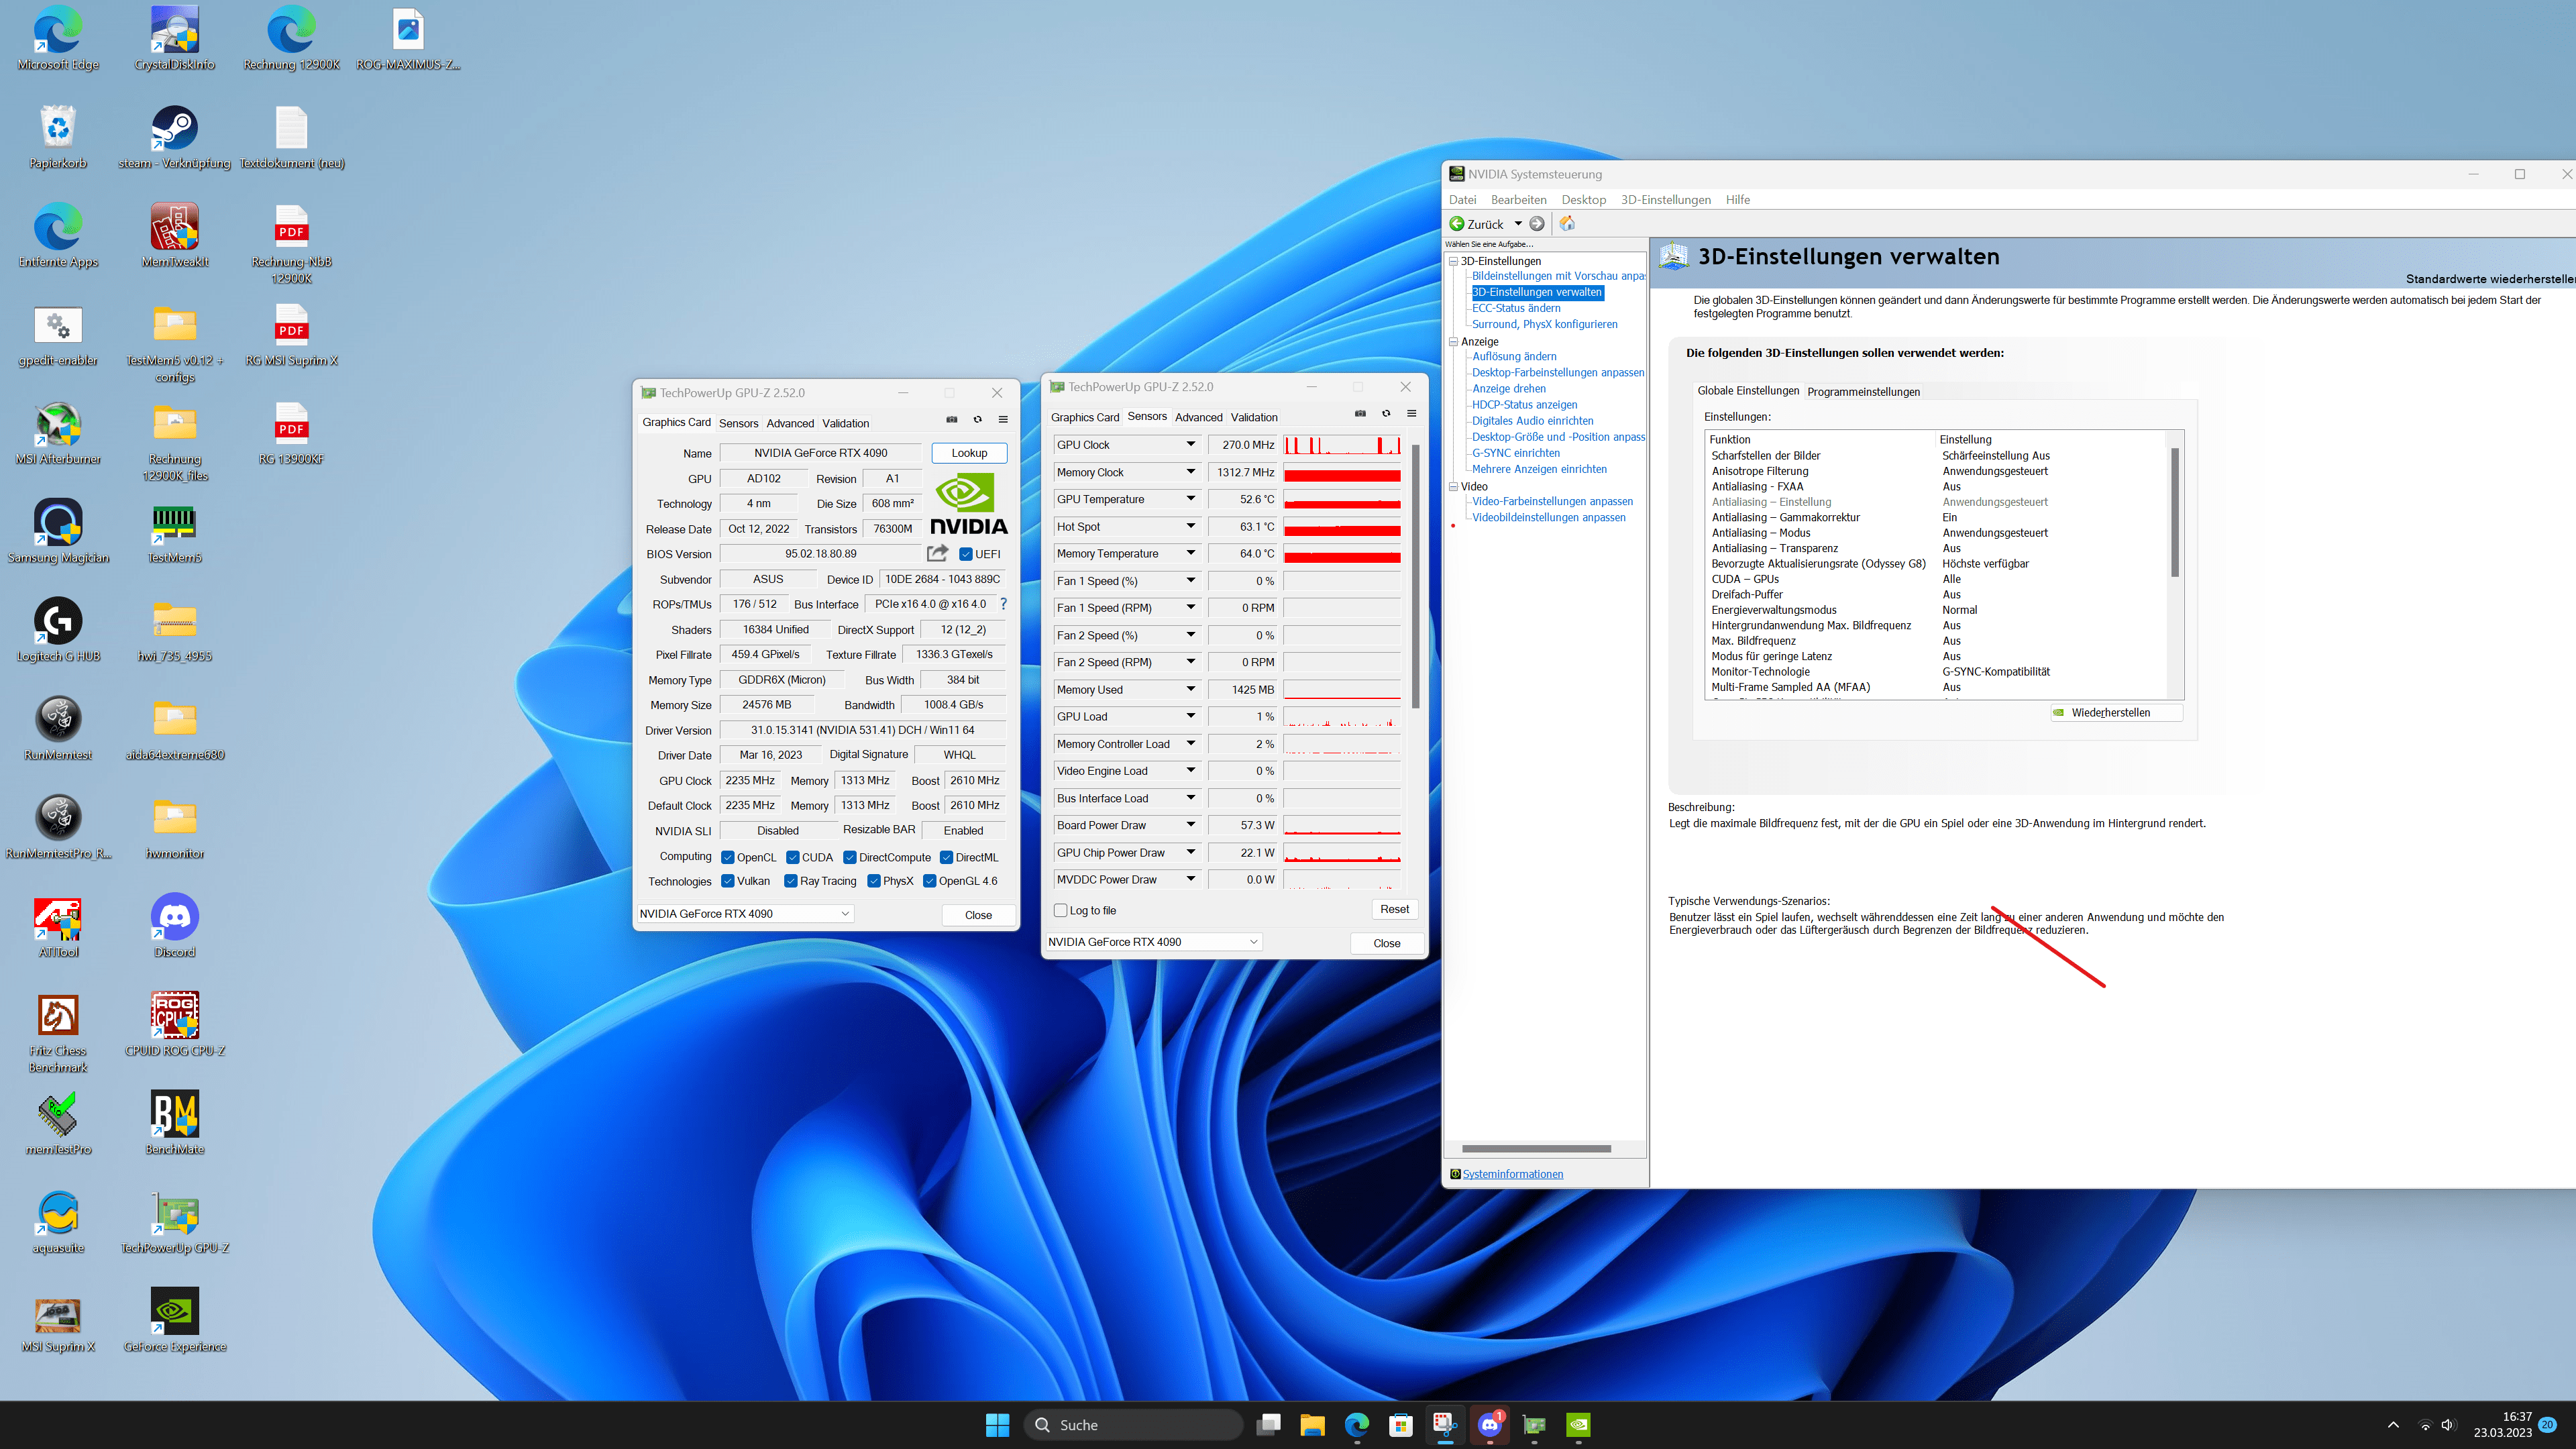The height and width of the screenshot is (1449, 2576).
Task: Click the camera icon in GPU-Z Sensors window
Action: (x=1360, y=414)
